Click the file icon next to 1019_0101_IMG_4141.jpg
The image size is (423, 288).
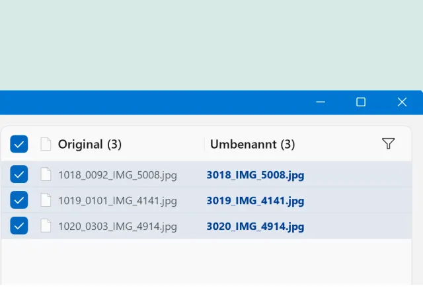pyautogui.click(x=46, y=200)
